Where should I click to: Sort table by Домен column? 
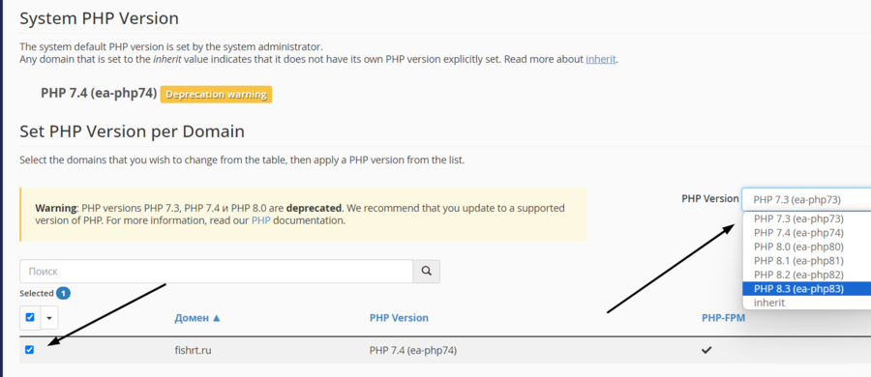192,318
